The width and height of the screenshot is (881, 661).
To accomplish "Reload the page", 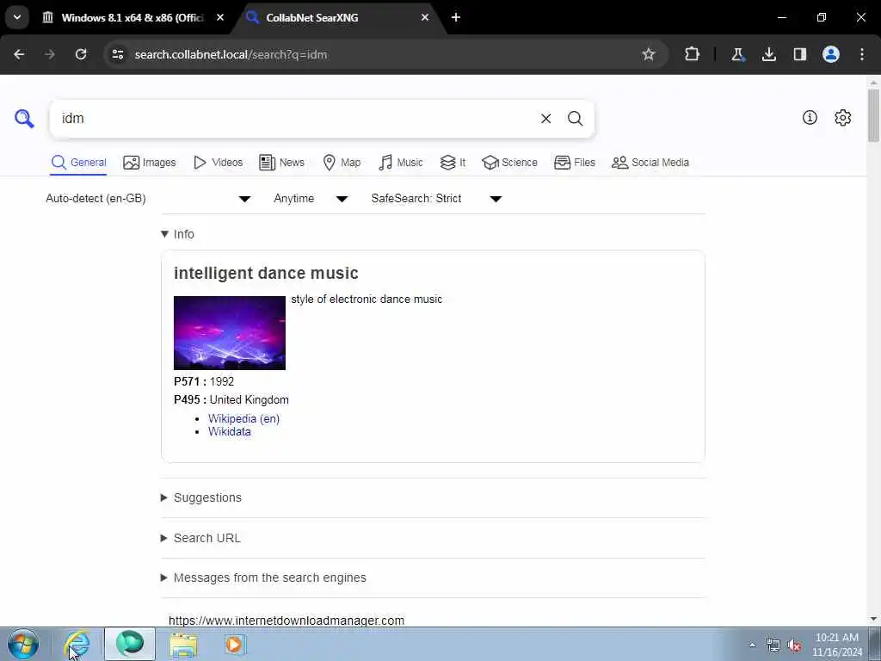I will [81, 54].
